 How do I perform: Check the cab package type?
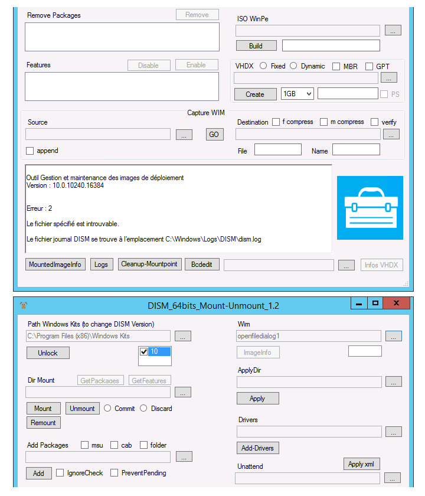[x=114, y=445]
